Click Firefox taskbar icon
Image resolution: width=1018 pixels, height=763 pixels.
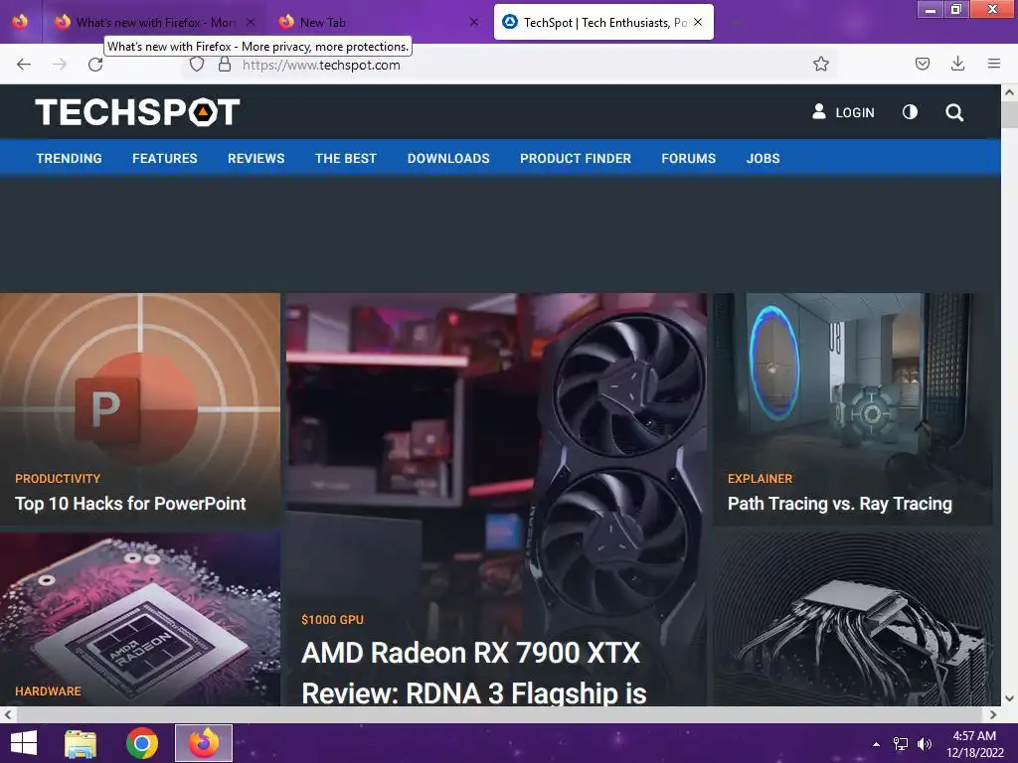204,743
